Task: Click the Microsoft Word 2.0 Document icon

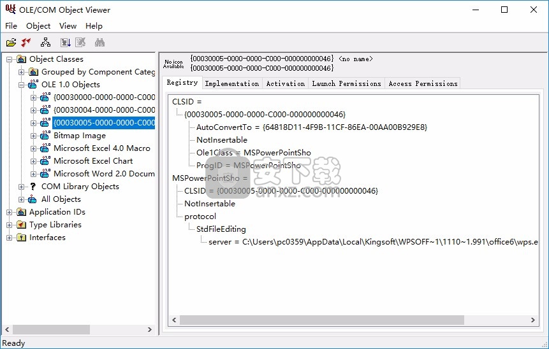Action: 45,173
